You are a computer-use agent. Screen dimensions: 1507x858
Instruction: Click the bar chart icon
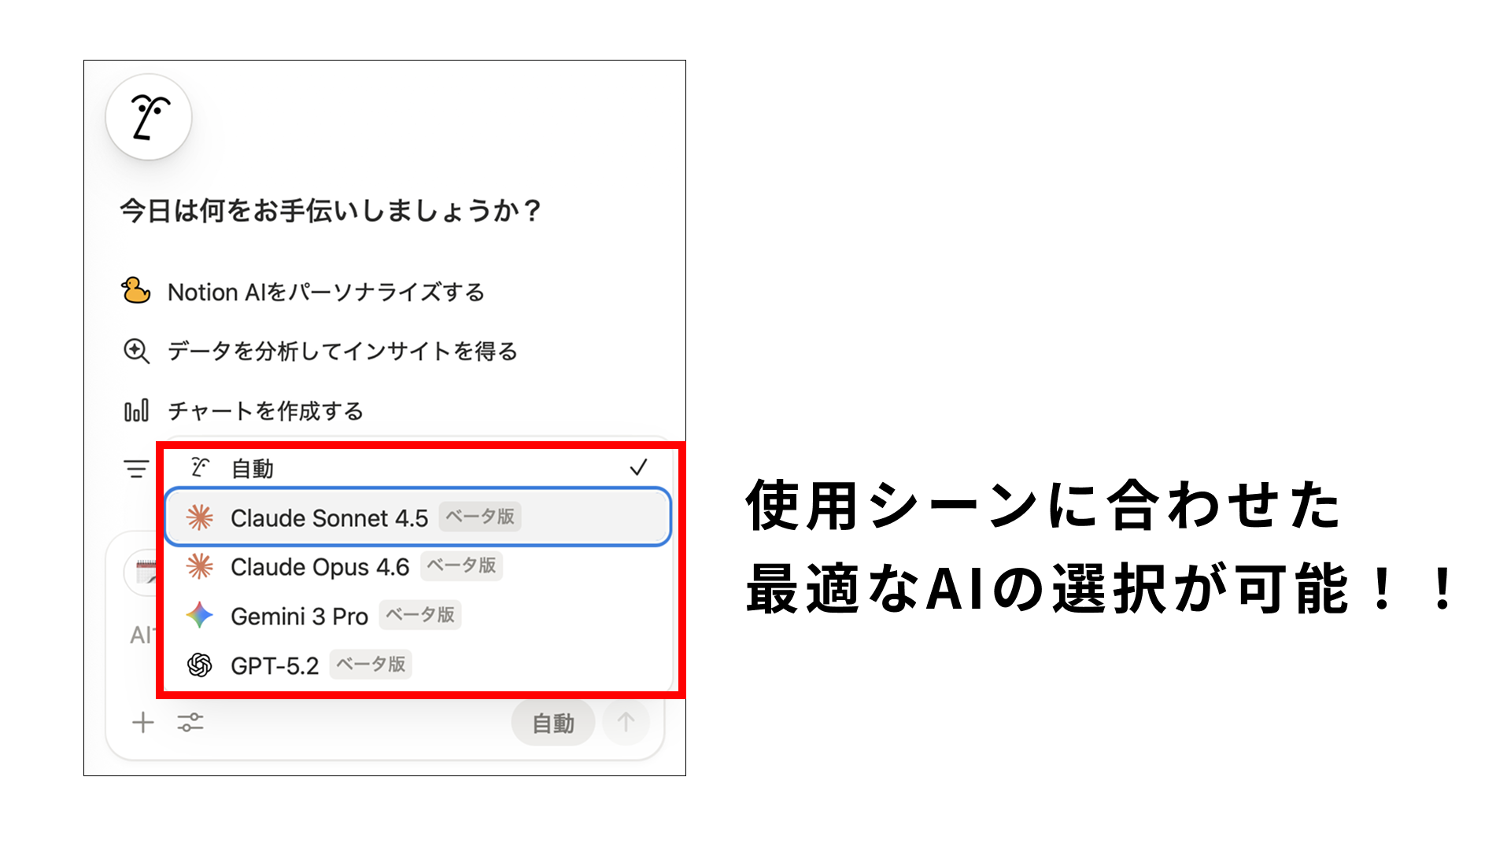136,411
